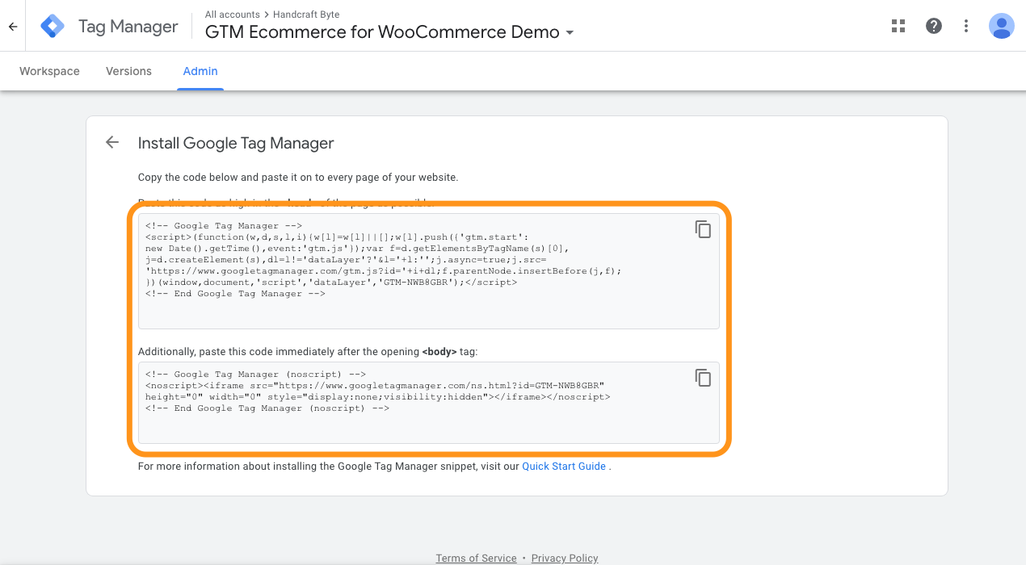Open the Tag Manager help menu
This screenshot has width=1026, height=565.
(933, 25)
